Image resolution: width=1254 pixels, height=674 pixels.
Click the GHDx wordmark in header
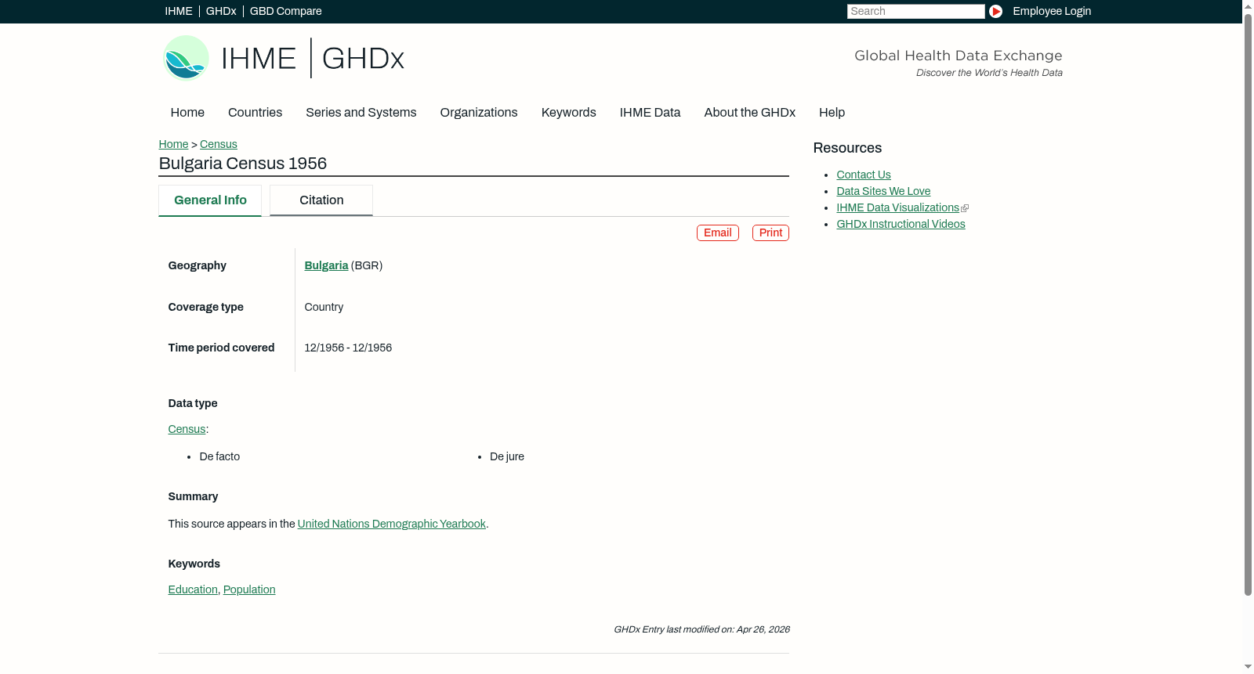coord(363,59)
